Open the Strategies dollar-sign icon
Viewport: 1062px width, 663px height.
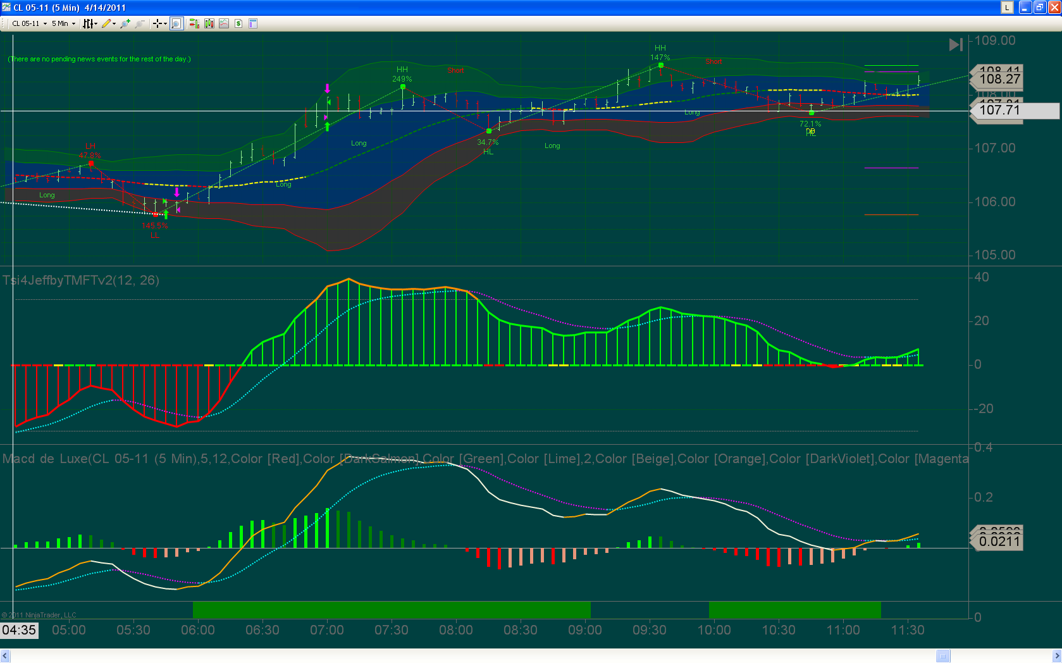238,23
